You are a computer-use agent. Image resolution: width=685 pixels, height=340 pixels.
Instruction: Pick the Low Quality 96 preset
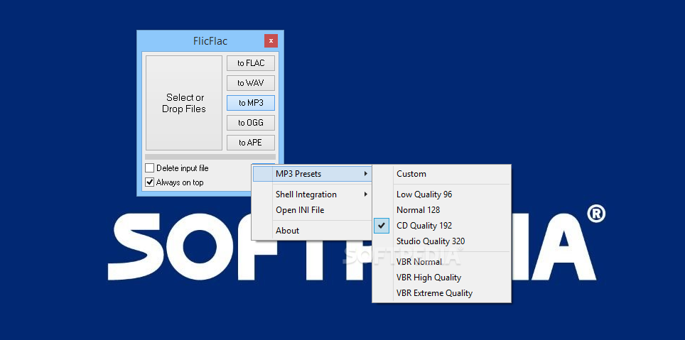point(442,194)
